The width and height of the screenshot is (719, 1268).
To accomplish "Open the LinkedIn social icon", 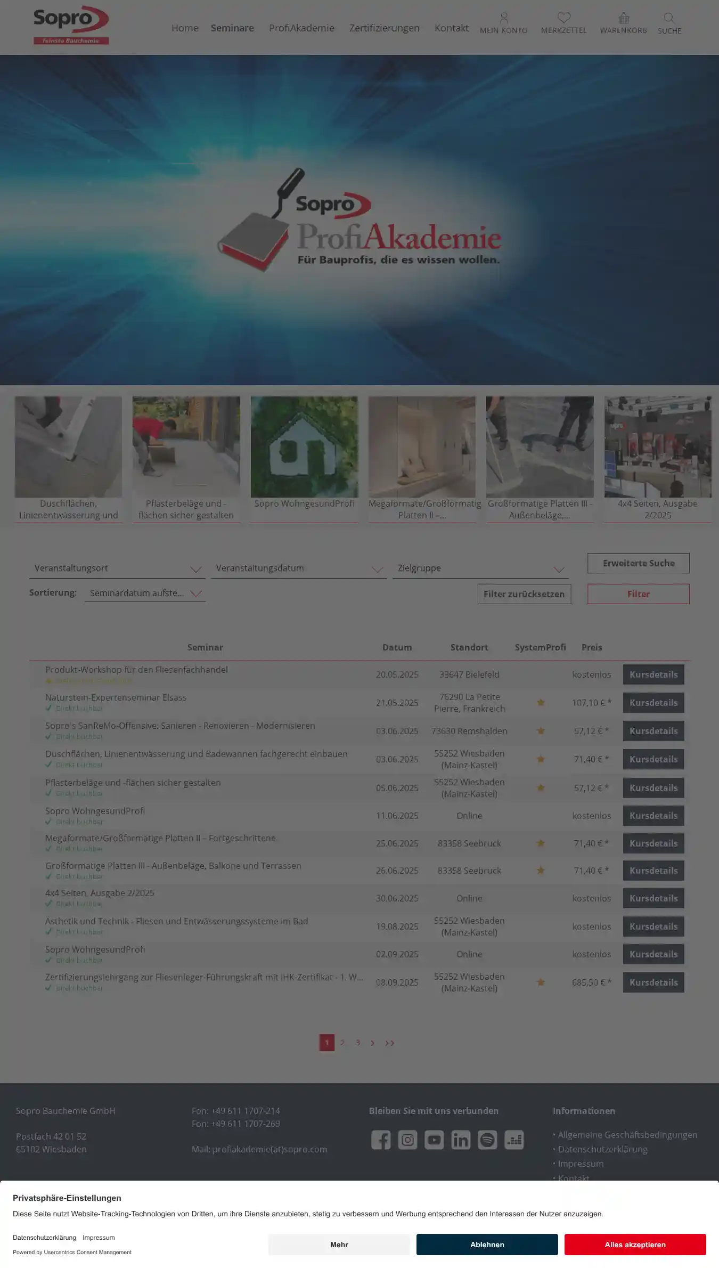I will [461, 1140].
